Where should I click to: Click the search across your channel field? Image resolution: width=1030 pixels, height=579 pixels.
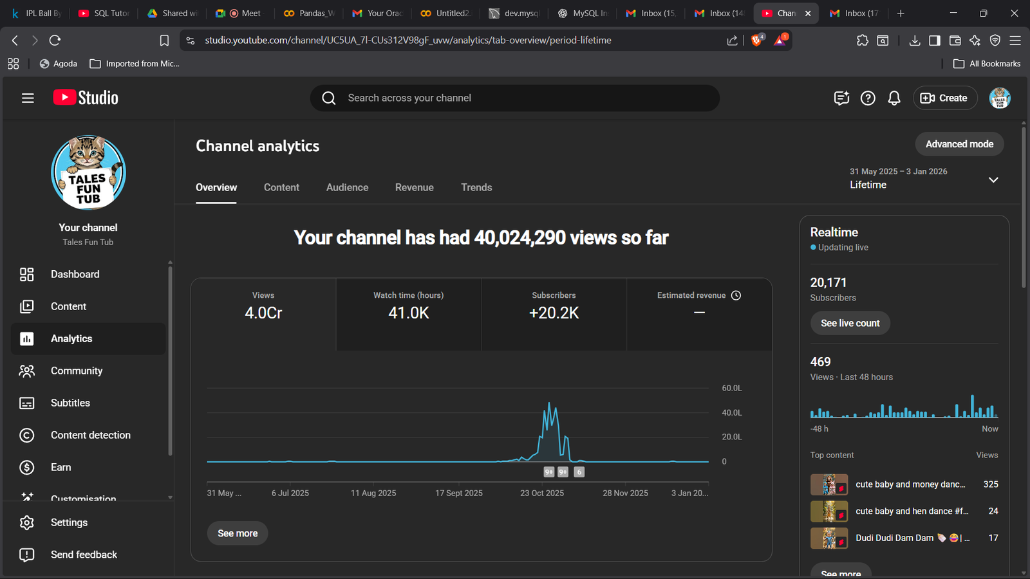[x=515, y=98]
